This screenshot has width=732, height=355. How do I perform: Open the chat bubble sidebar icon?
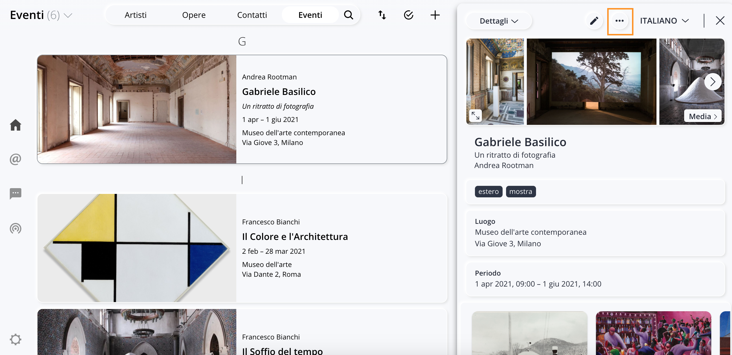click(16, 194)
